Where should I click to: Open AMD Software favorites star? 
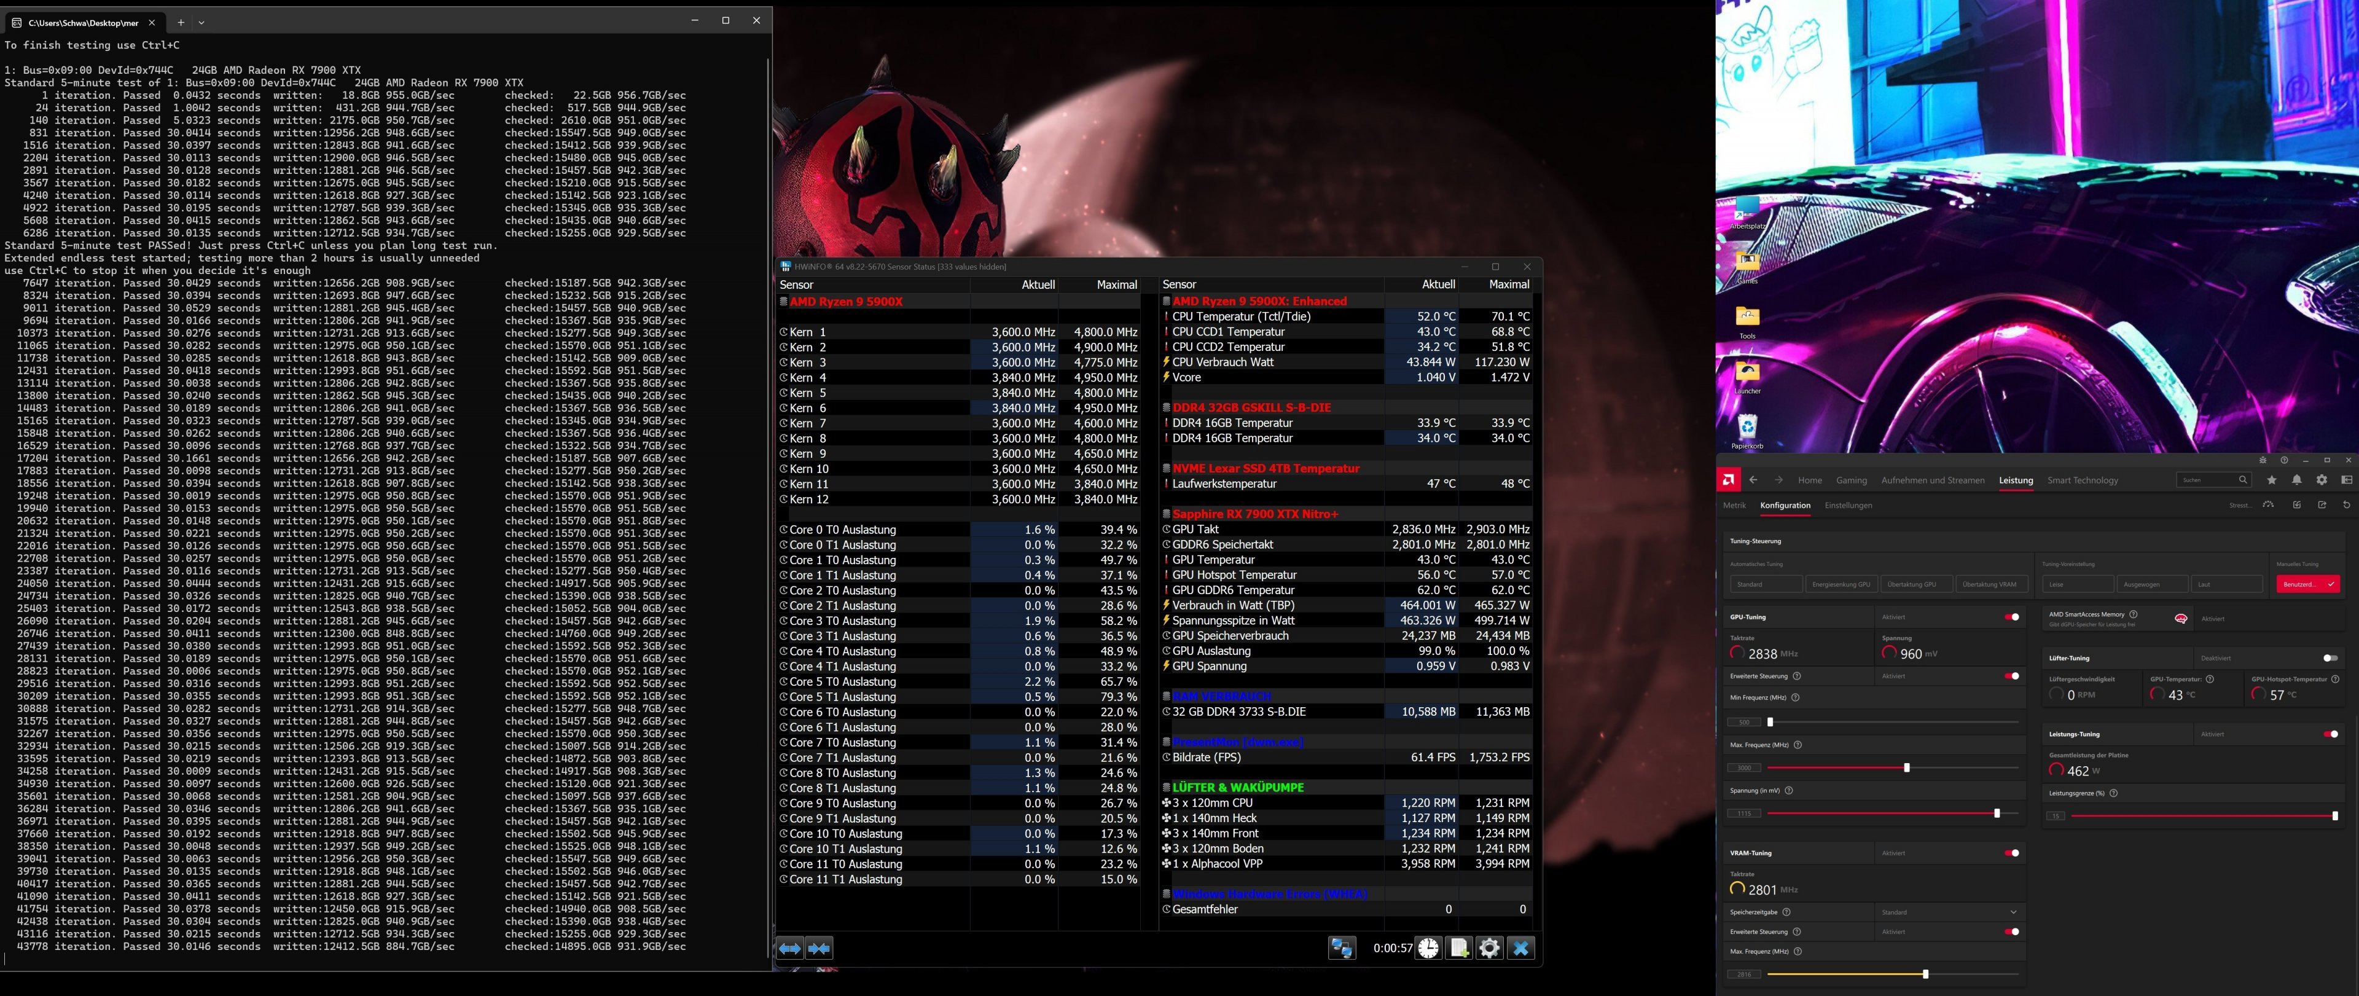2271,480
